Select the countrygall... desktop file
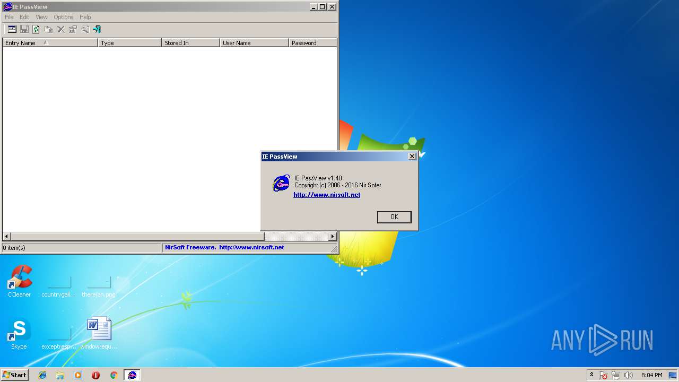 click(59, 286)
